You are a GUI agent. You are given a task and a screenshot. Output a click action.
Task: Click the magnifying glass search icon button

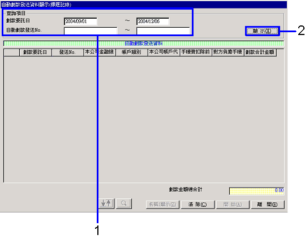point(124,203)
